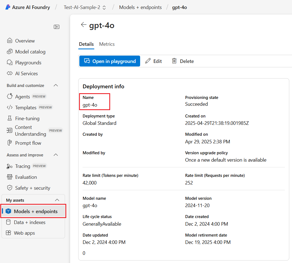Click the Model catalog cube icon

tap(10, 52)
